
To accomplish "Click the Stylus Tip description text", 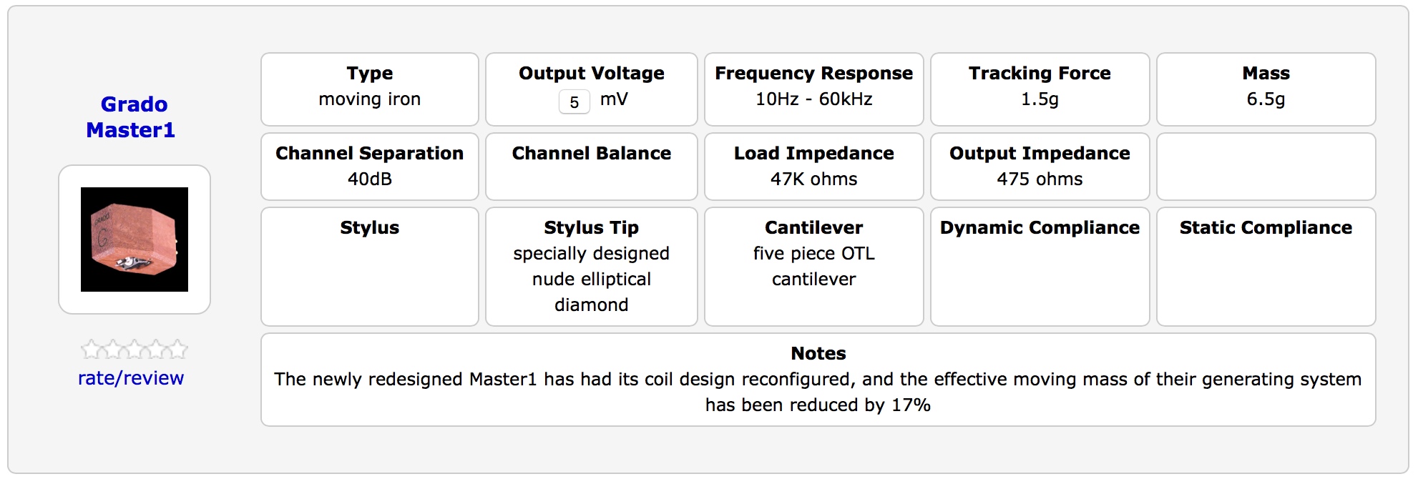I will [x=592, y=280].
